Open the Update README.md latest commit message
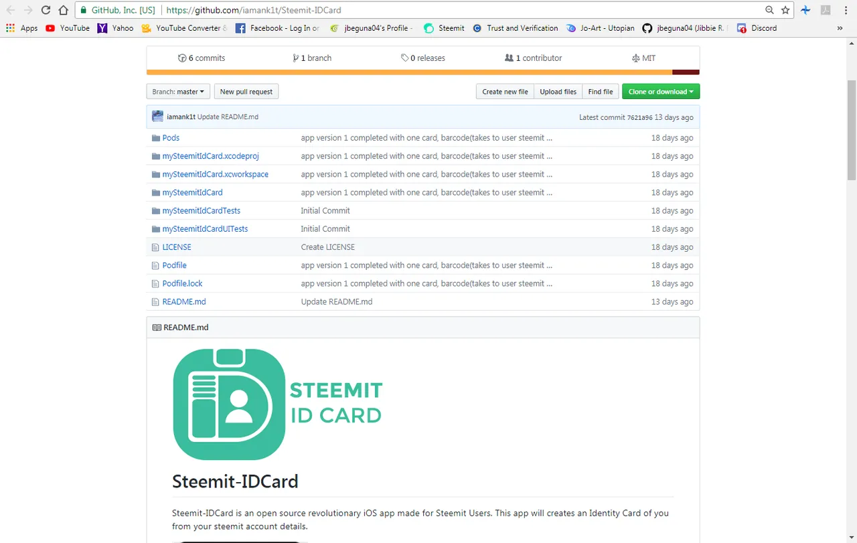This screenshot has height=543, width=857. coord(228,117)
